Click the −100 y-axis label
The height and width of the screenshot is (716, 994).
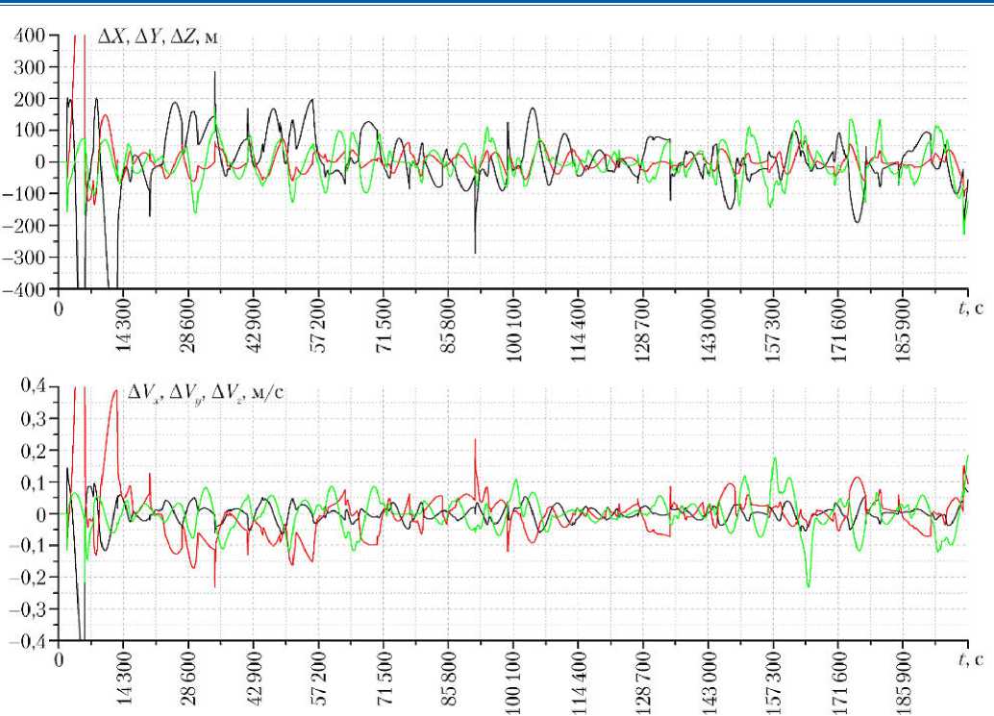click(x=23, y=194)
